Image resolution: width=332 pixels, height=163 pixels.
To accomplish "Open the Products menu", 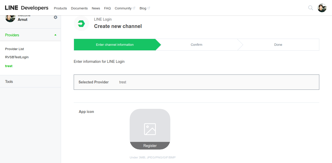I will pos(60,8).
